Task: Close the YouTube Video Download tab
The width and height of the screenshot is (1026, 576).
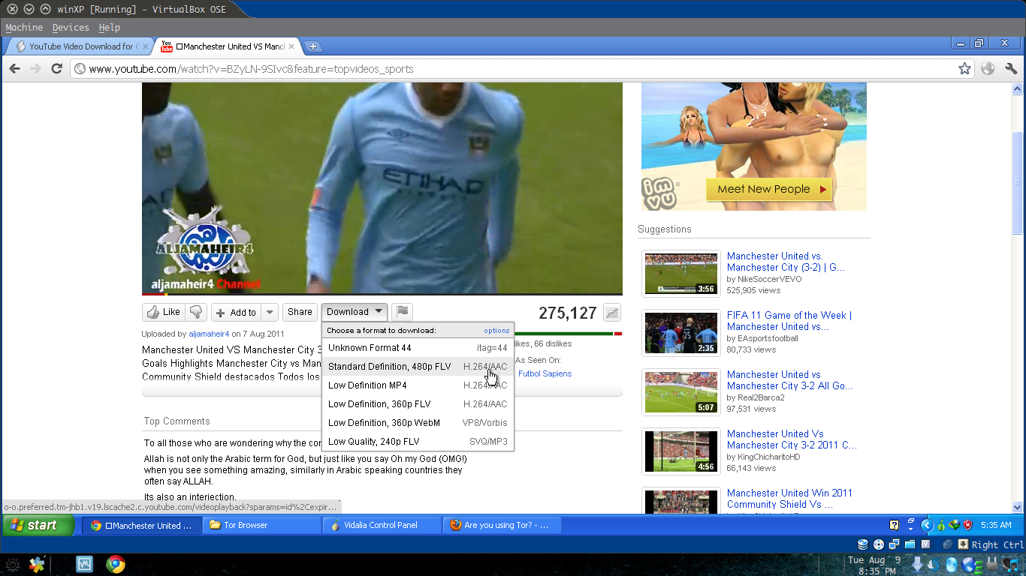Action: point(146,46)
